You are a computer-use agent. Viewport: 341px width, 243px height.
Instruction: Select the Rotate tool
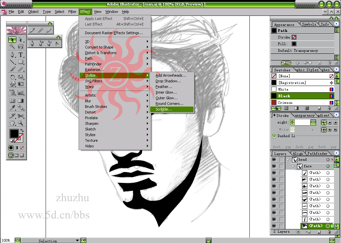pos(12,77)
